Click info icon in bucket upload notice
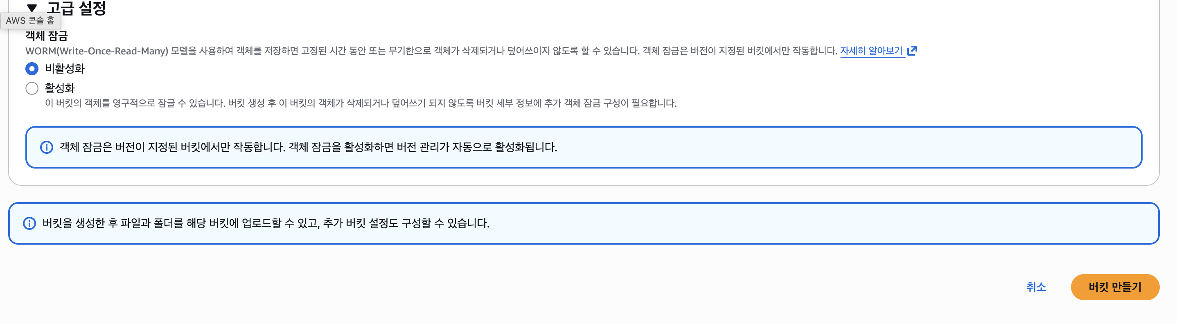This screenshot has width=1177, height=324. (x=29, y=223)
